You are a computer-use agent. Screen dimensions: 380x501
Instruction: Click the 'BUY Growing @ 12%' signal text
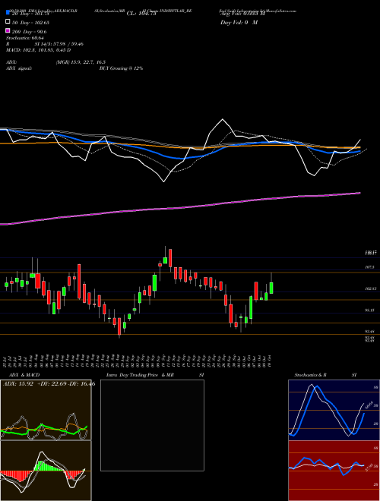[x=121, y=68]
